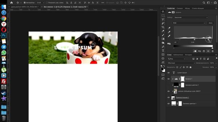Select the Crop tool

(x=163, y=27)
